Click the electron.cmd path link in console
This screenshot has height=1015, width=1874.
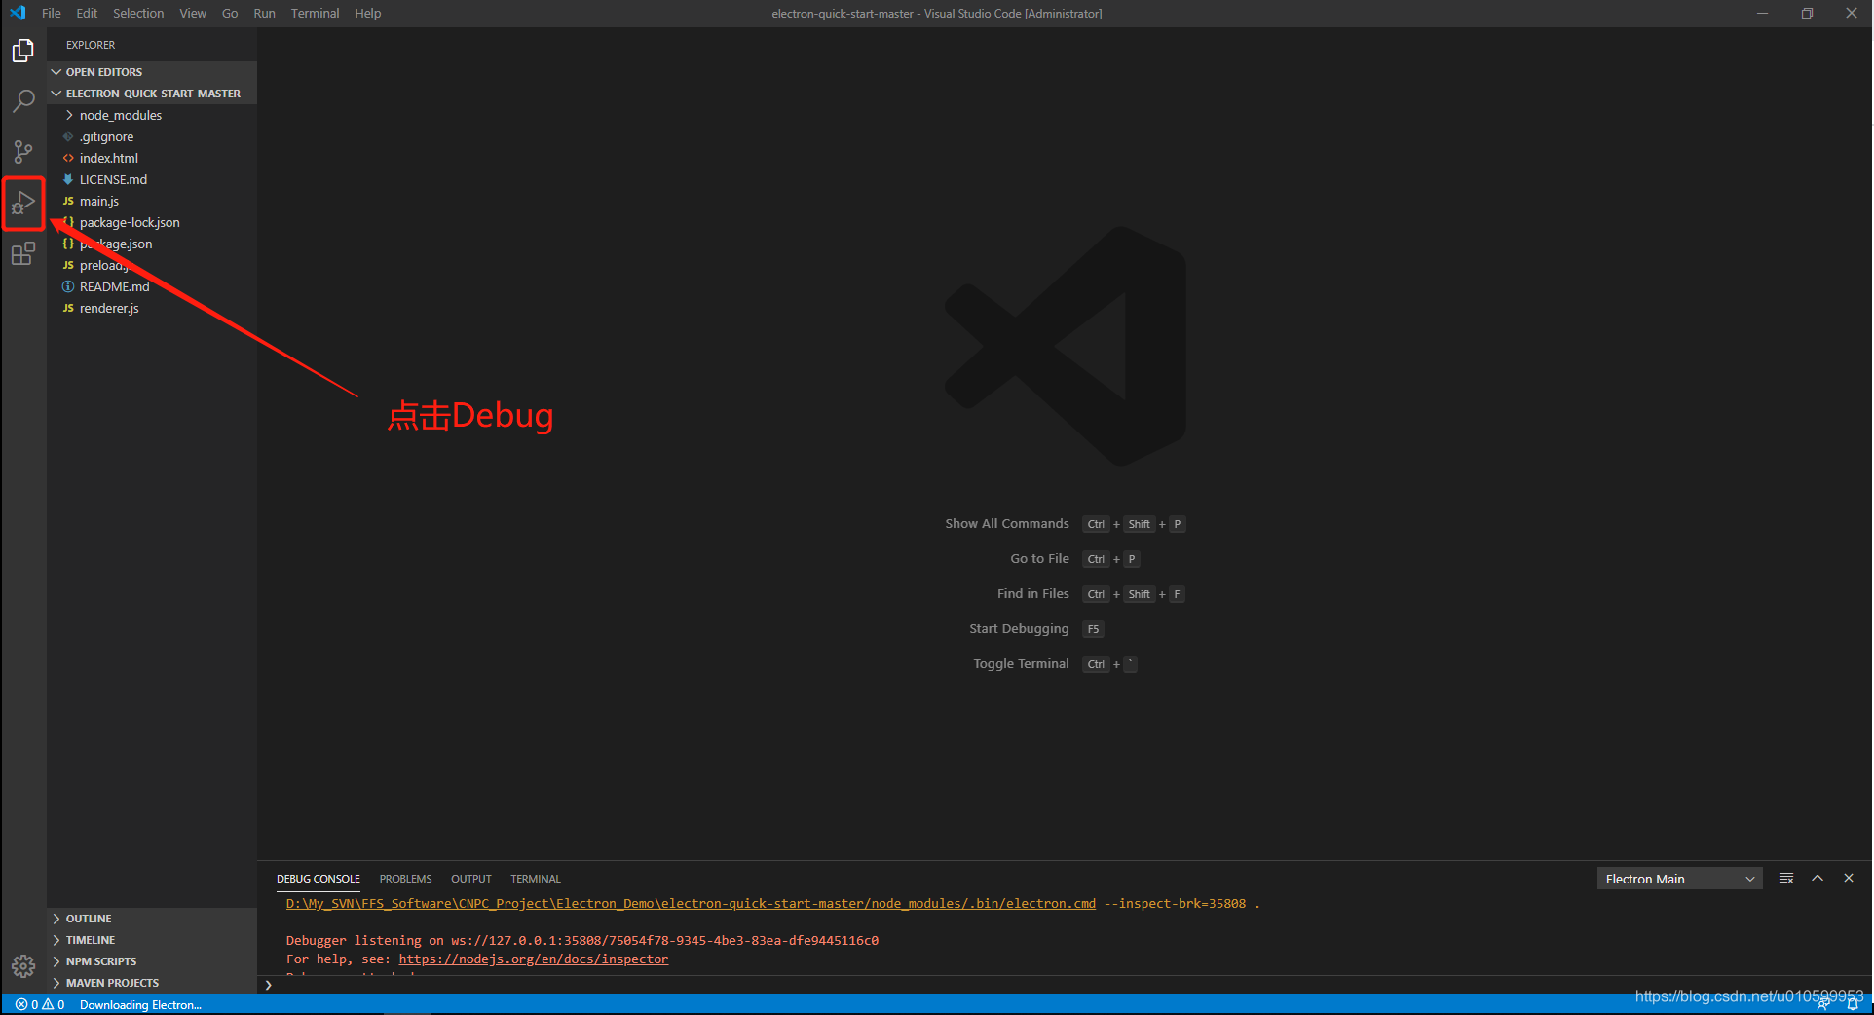click(x=691, y=903)
